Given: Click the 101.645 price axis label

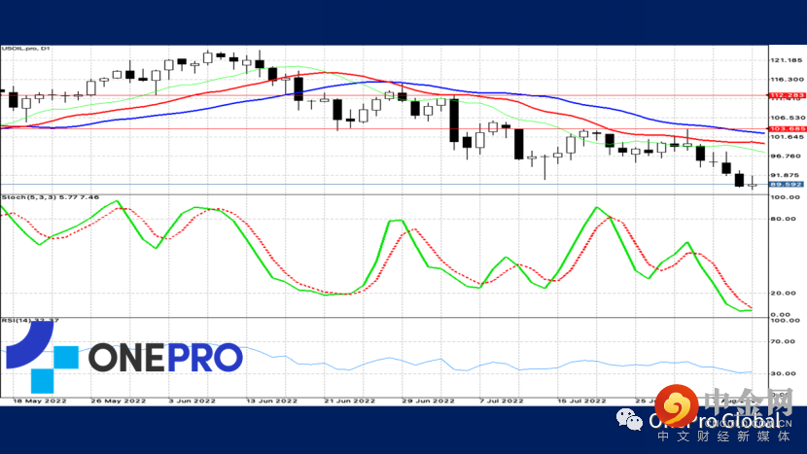Looking at the screenshot, I should point(787,137).
